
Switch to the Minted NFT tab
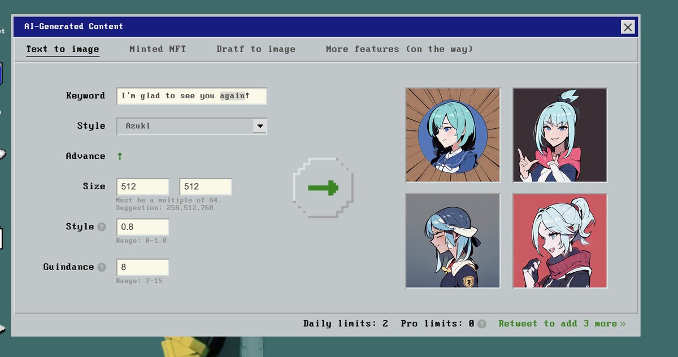point(158,49)
